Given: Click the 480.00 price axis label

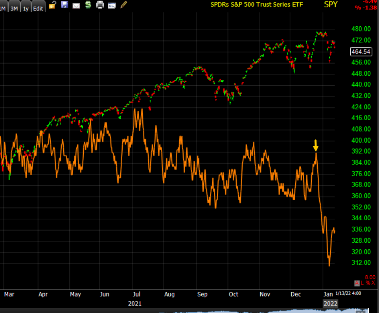Looking at the screenshot, I should tap(361, 29).
